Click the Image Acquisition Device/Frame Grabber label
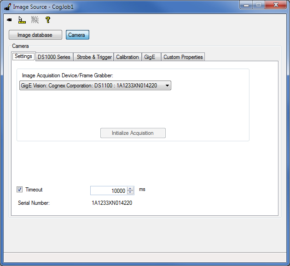Screen dimensions: 290x266 tap(68, 75)
